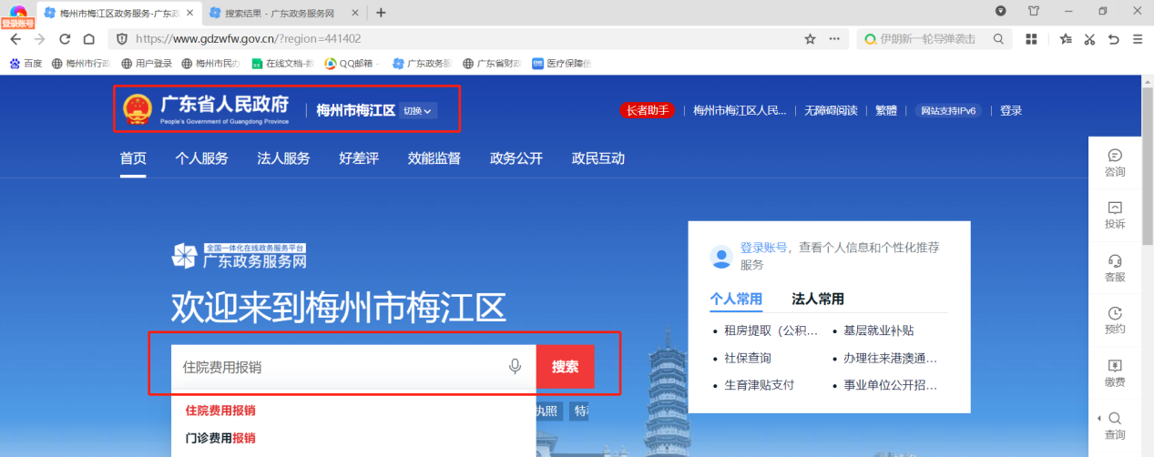Click the 登录账号 link in card
The image size is (1154, 457).
pos(763,248)
